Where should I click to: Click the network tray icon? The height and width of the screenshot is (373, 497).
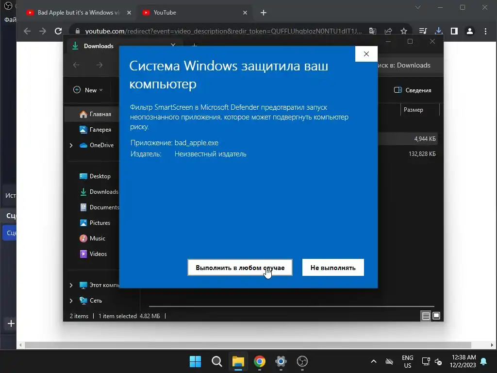click(x=426, y=361)
